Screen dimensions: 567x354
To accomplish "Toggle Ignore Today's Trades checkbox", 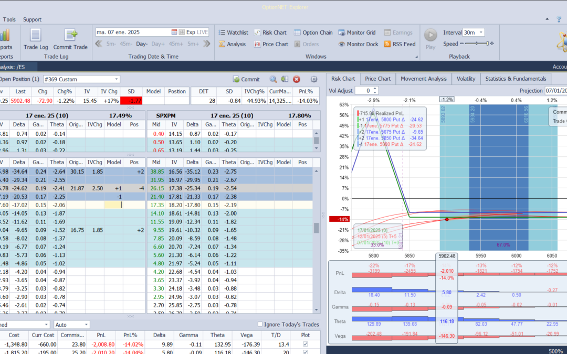I will click(260, 324).
